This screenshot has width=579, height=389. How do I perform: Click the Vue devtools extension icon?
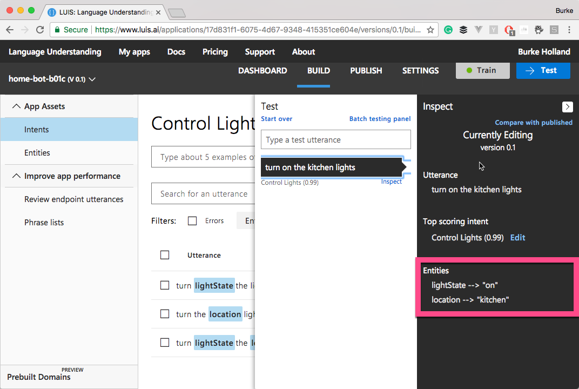coord(479,30)
